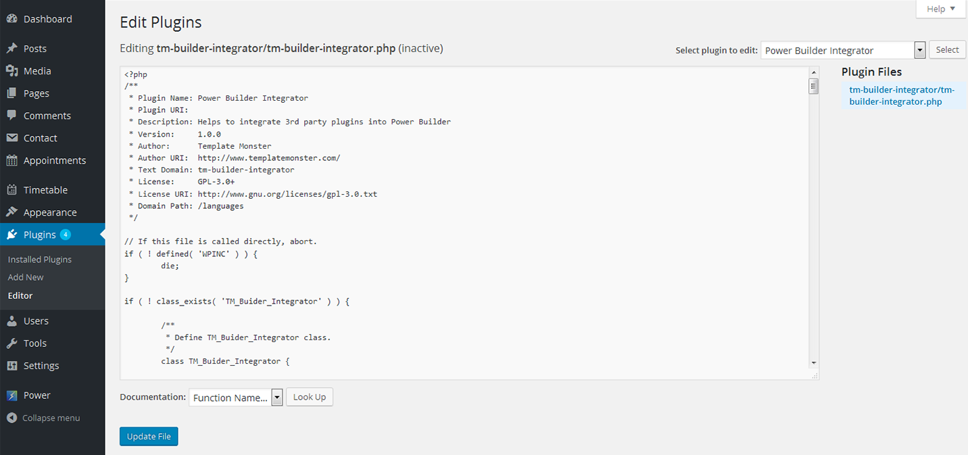The width and height of the screenshot is (968, 455).
Task: Click the Dashboard gauge icon
Action: pyautogui.click(x=11, y=19)
